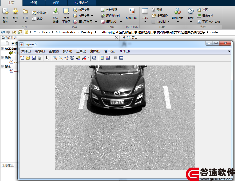
Task: Create a new script with 新建脚本
Action: coord(5,15)
